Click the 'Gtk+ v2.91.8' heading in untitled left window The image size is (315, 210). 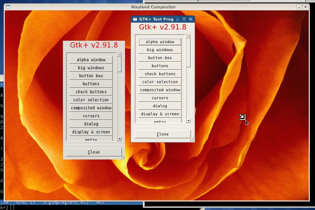pyautogui.click(x=94, y=45)
